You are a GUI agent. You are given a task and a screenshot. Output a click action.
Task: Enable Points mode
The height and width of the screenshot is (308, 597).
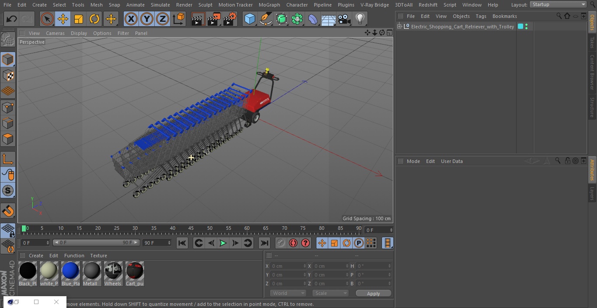8,107
